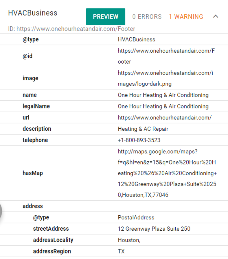Viewport: 228px width, 259px height.
Task: Click the Heating & AC Repair value
Action: (x=143, y=129)
